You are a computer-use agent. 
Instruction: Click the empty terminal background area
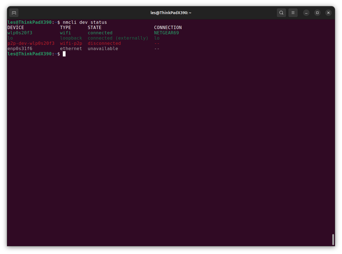(171, 143)
